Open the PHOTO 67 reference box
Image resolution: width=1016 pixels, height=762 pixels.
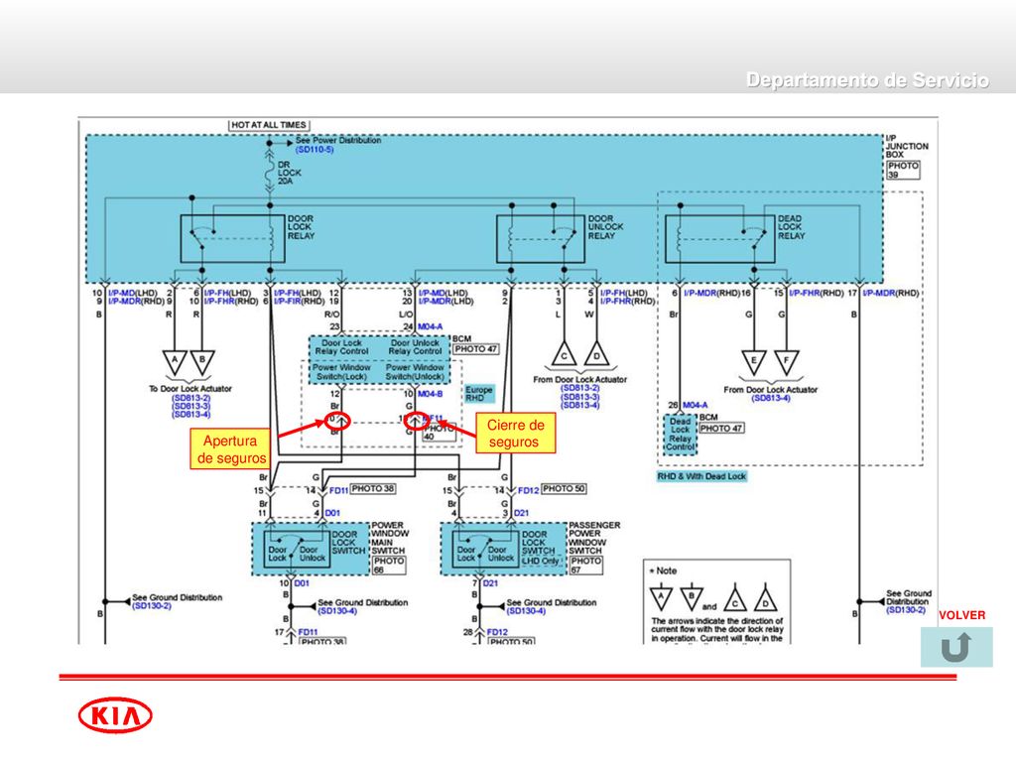point(585,566)
